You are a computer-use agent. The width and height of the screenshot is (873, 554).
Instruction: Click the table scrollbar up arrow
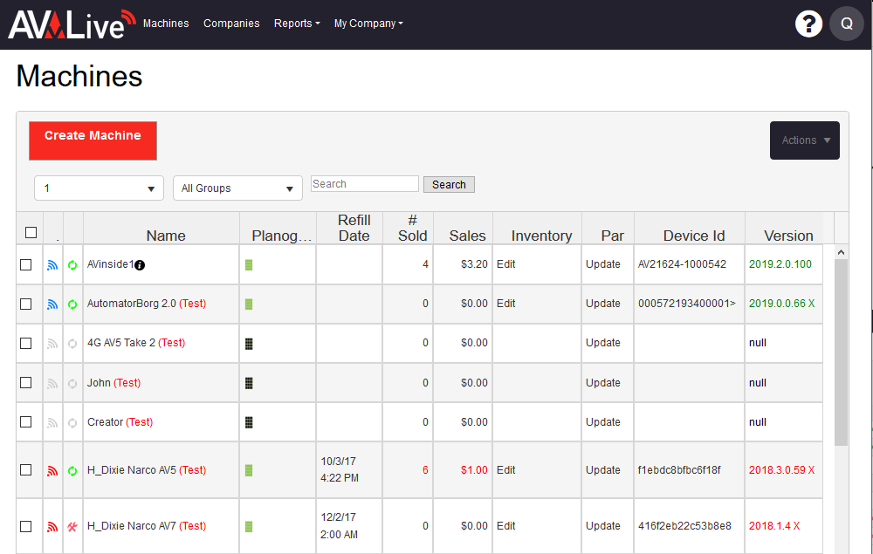[841, 252]
